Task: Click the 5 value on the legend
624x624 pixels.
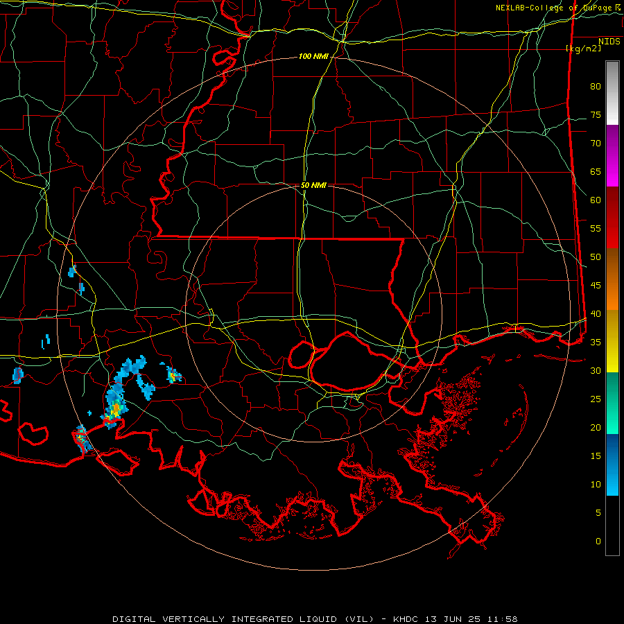Action: pyautogui.click(x=598, y=513)
